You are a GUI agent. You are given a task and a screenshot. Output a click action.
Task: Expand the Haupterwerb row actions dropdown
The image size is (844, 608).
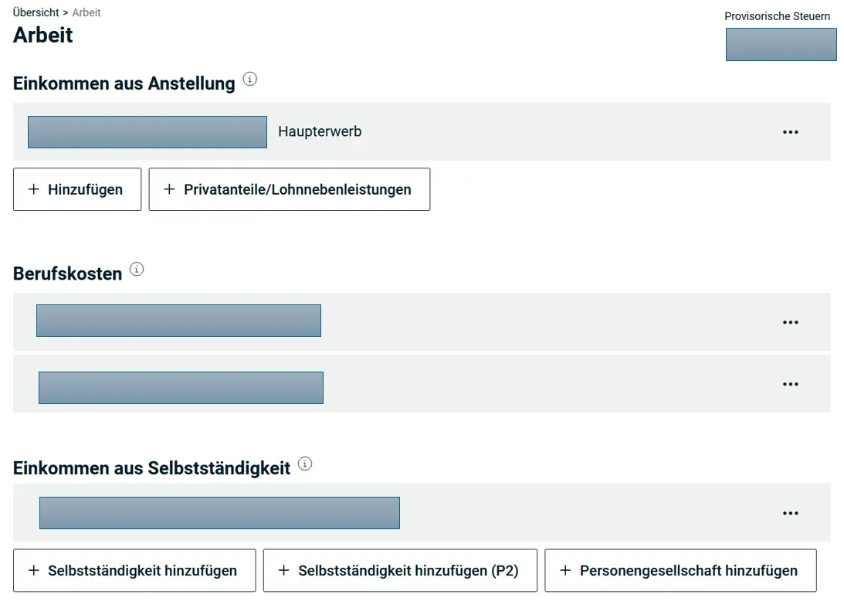coord(790,131)
